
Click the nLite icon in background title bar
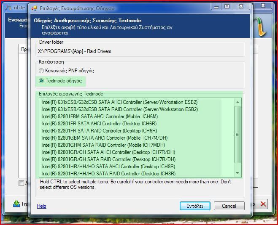click(x=8, y=7)
